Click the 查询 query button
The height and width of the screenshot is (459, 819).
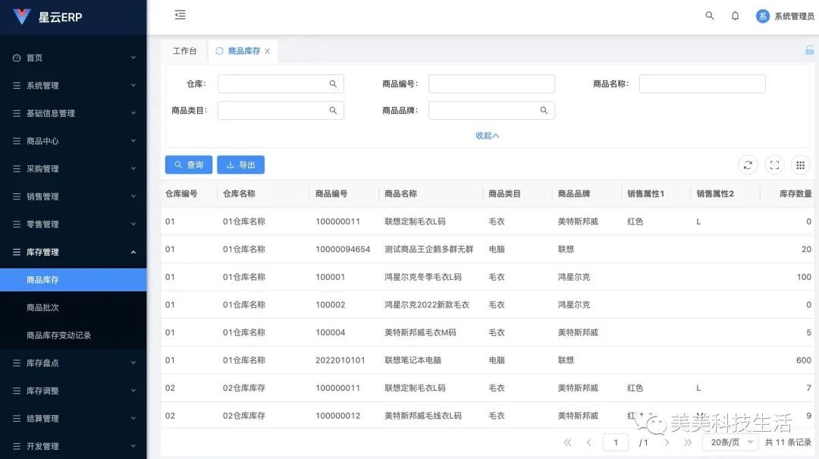pyautogui.click(x=188, y=165)
